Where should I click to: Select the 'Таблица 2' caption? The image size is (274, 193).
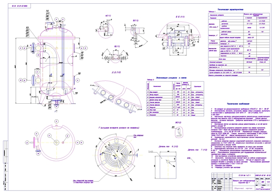point(150,80)
